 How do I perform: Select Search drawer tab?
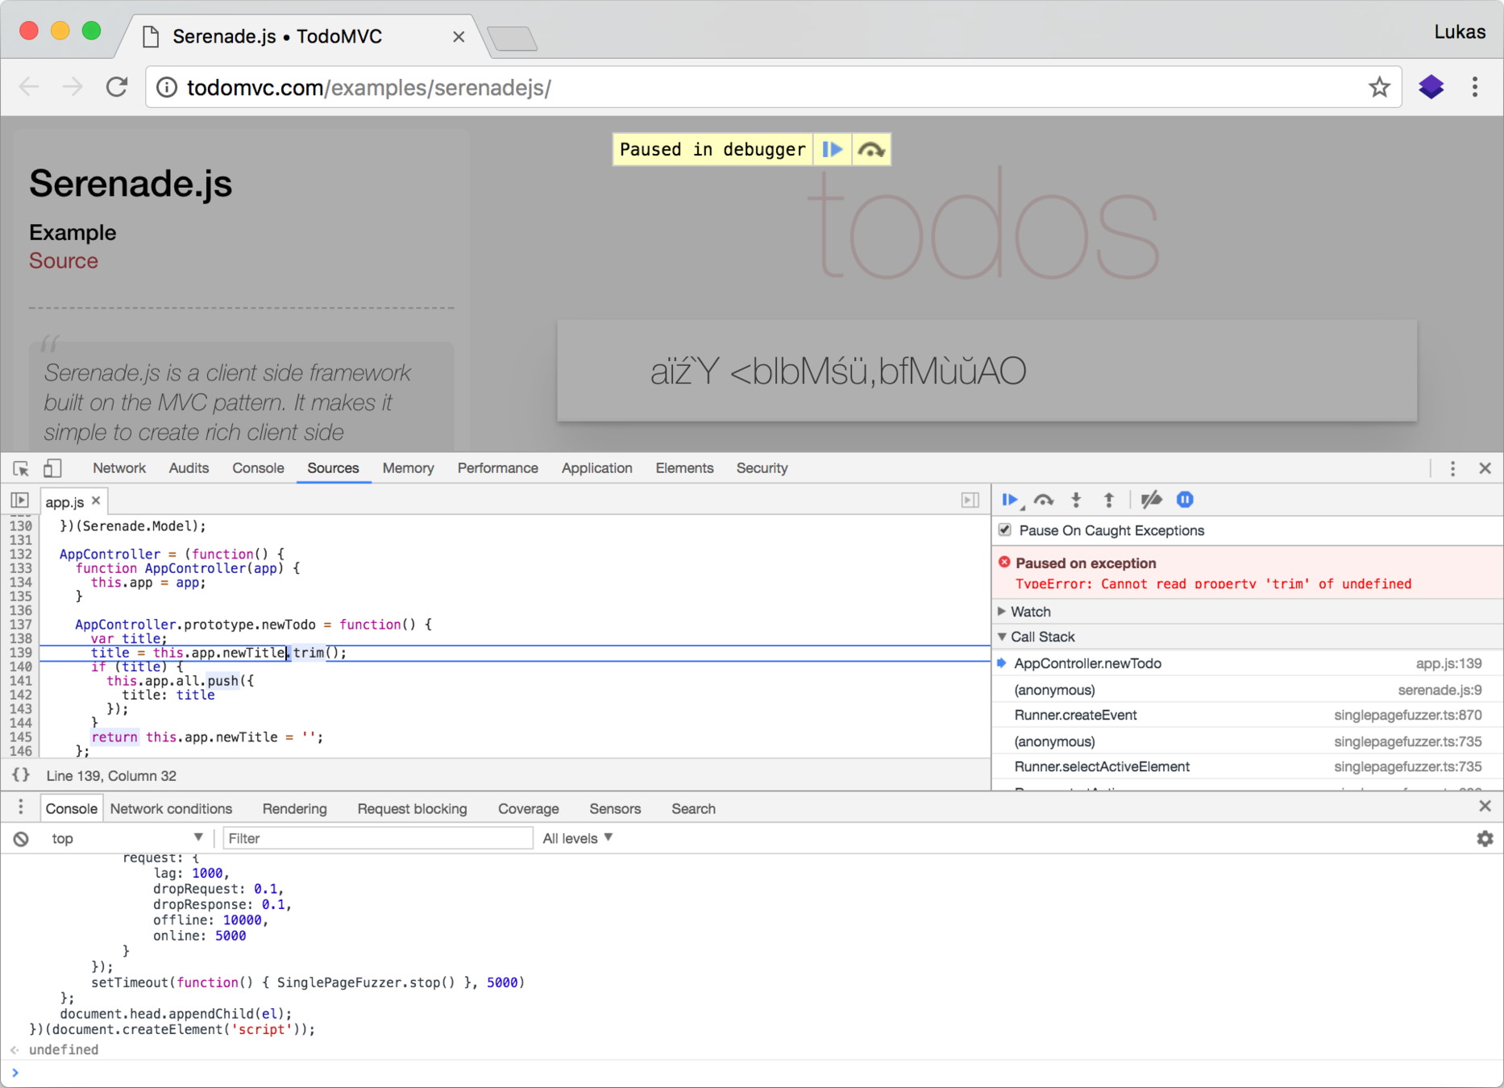(693, 808)
